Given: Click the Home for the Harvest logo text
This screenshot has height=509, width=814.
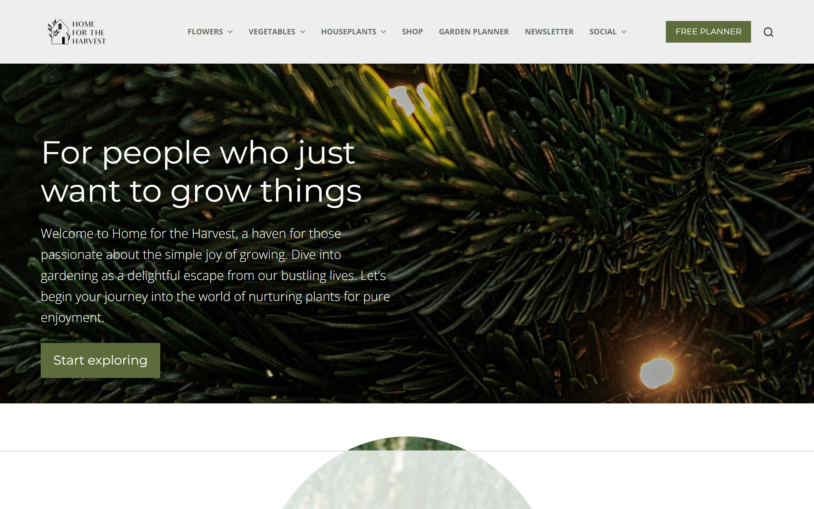Looking at the screenshot, I should click(x=89, y=32).
